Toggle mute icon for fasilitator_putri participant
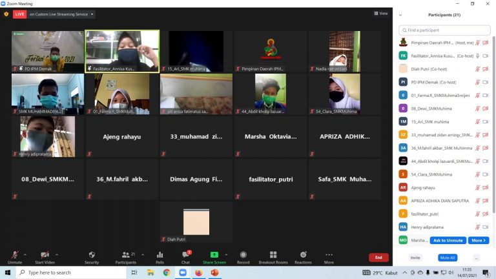 [x=478, y=214]
